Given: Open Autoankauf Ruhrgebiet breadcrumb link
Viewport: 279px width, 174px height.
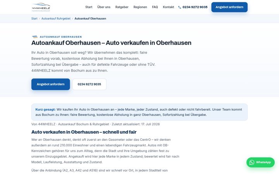Looking at the screenshot, I should pos(56,19).
